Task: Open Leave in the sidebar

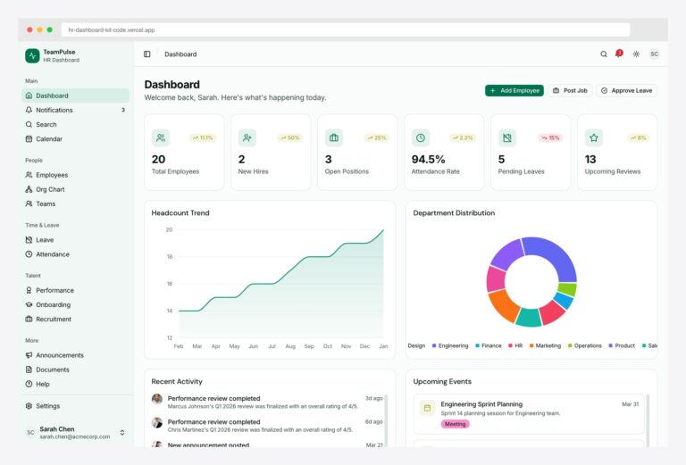Action: click(x=75, y=240)
